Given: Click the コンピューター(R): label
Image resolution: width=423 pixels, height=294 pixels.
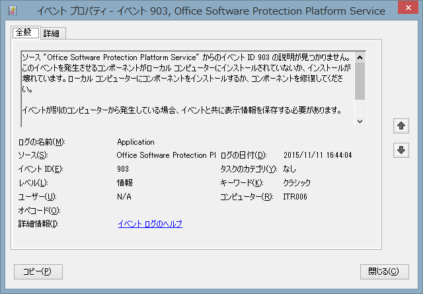Looking at the screenshot, I should pos(247,197).
